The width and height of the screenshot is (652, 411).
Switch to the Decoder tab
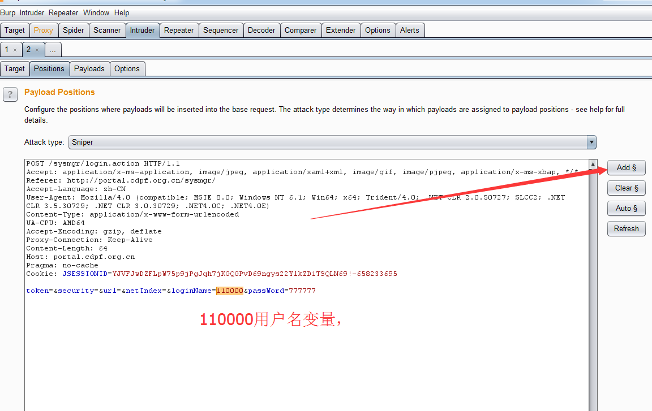coord(261,31)
